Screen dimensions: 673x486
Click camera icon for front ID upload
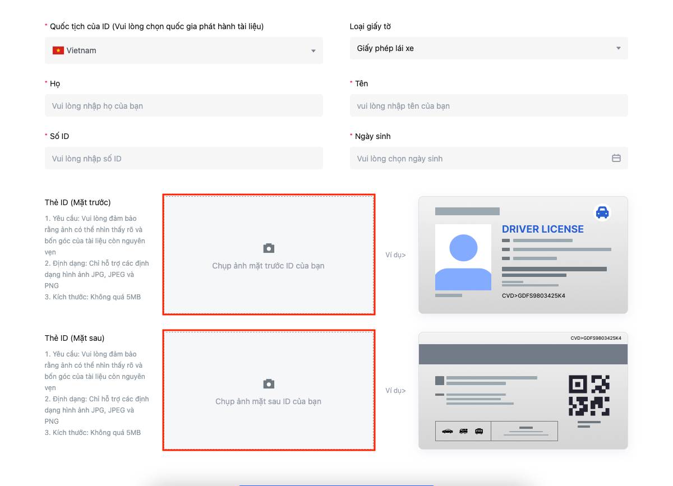[x=269, y=248]
